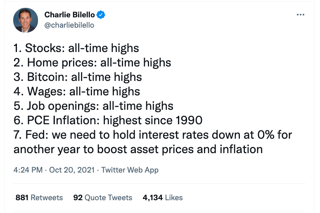Click the line starting "7. Fed: we need"
The height and width of the screenshot is (213, 320).
point(153,135)
